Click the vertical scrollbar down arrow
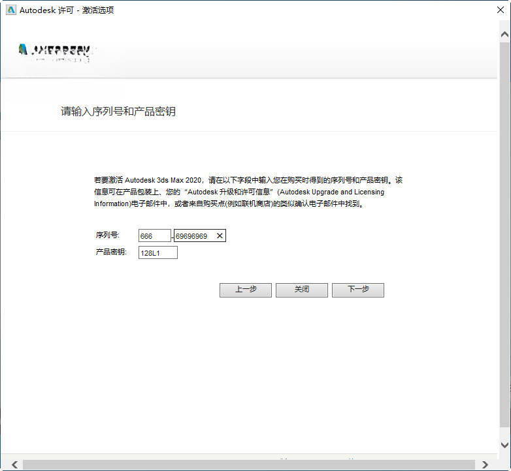This screenshot has width=511, height=471. (504, 445)
